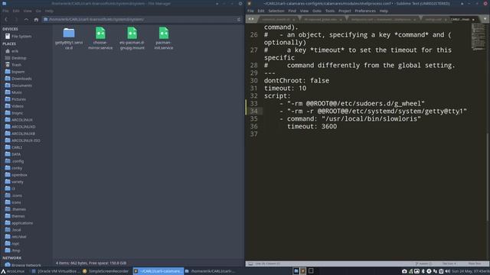Select the etc-pacman.d-gnupg.mount file
Viewport: 490px width, 275px height.
click(x=132, y=39)
